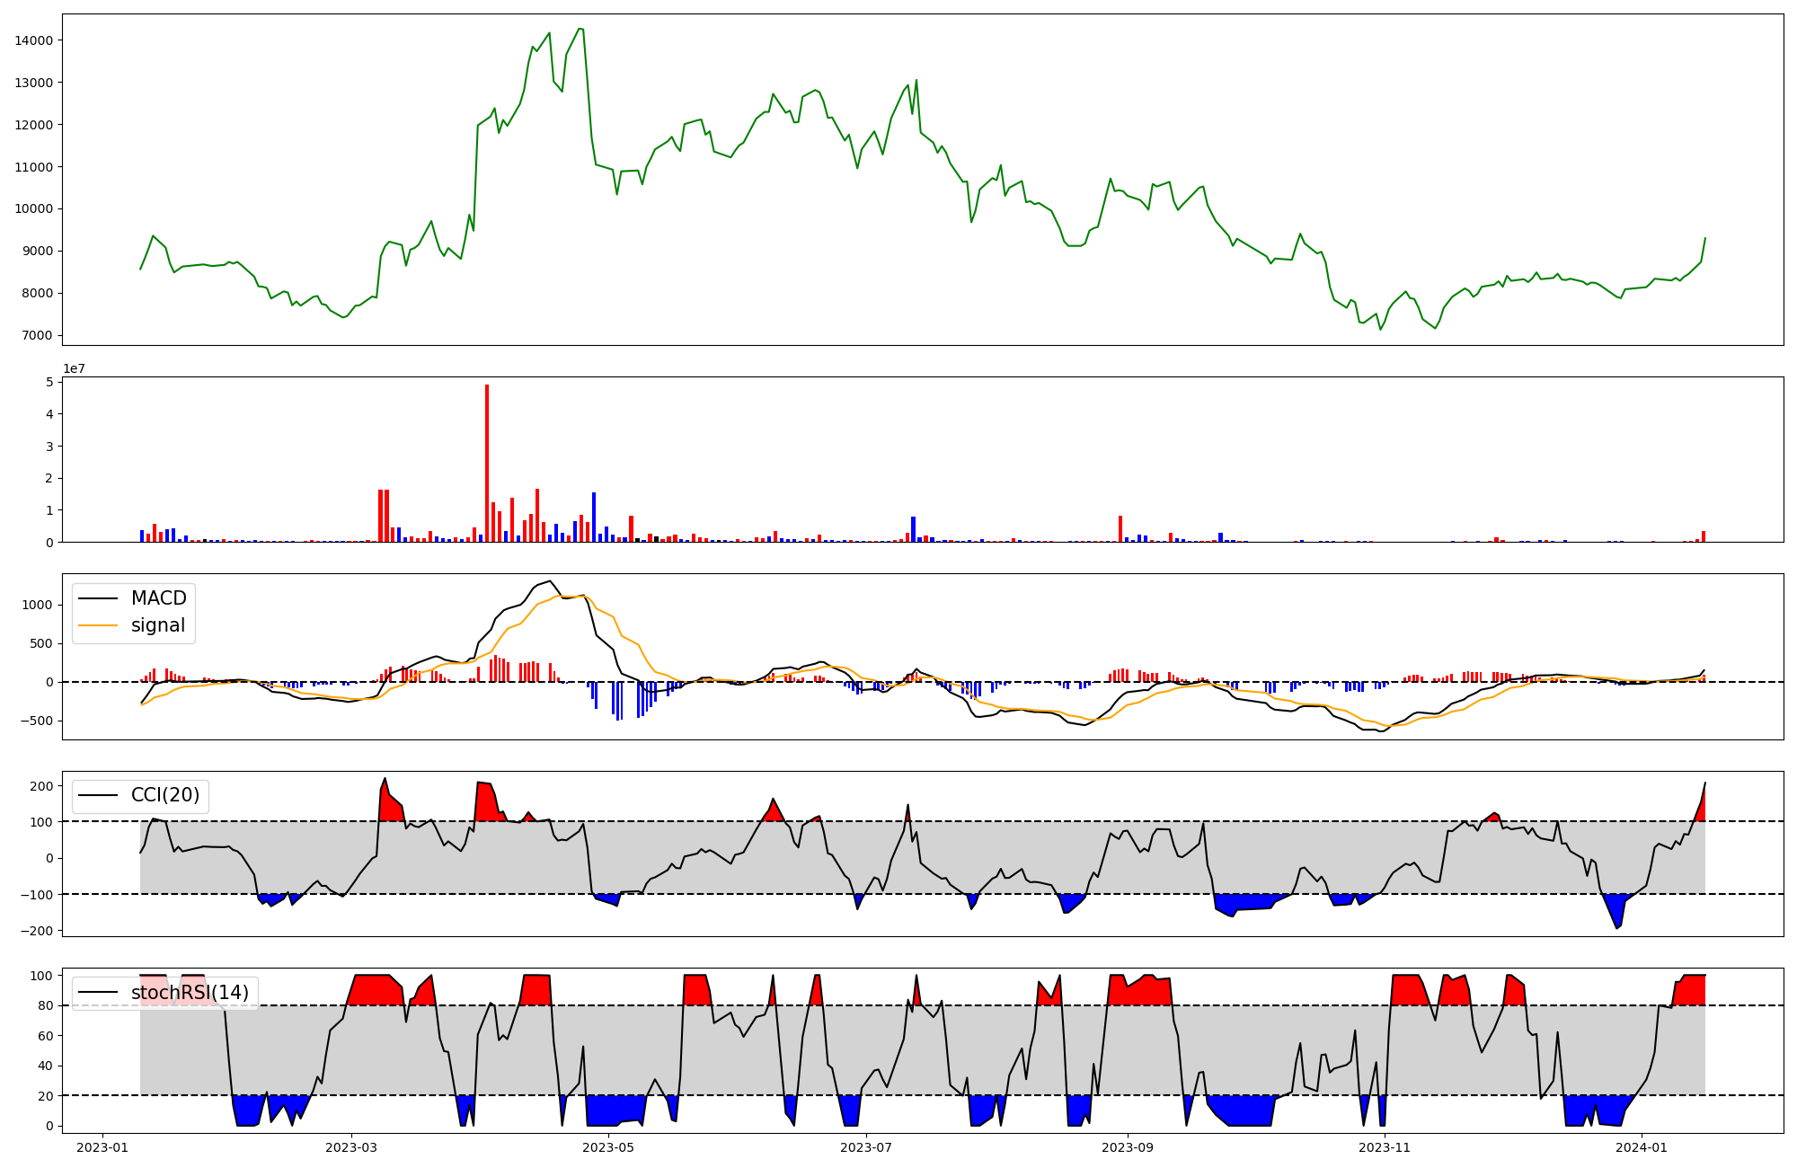This screenshot has width=1797, height=1168.
Task: Click the signal legend text
Action: pos(158,625)
